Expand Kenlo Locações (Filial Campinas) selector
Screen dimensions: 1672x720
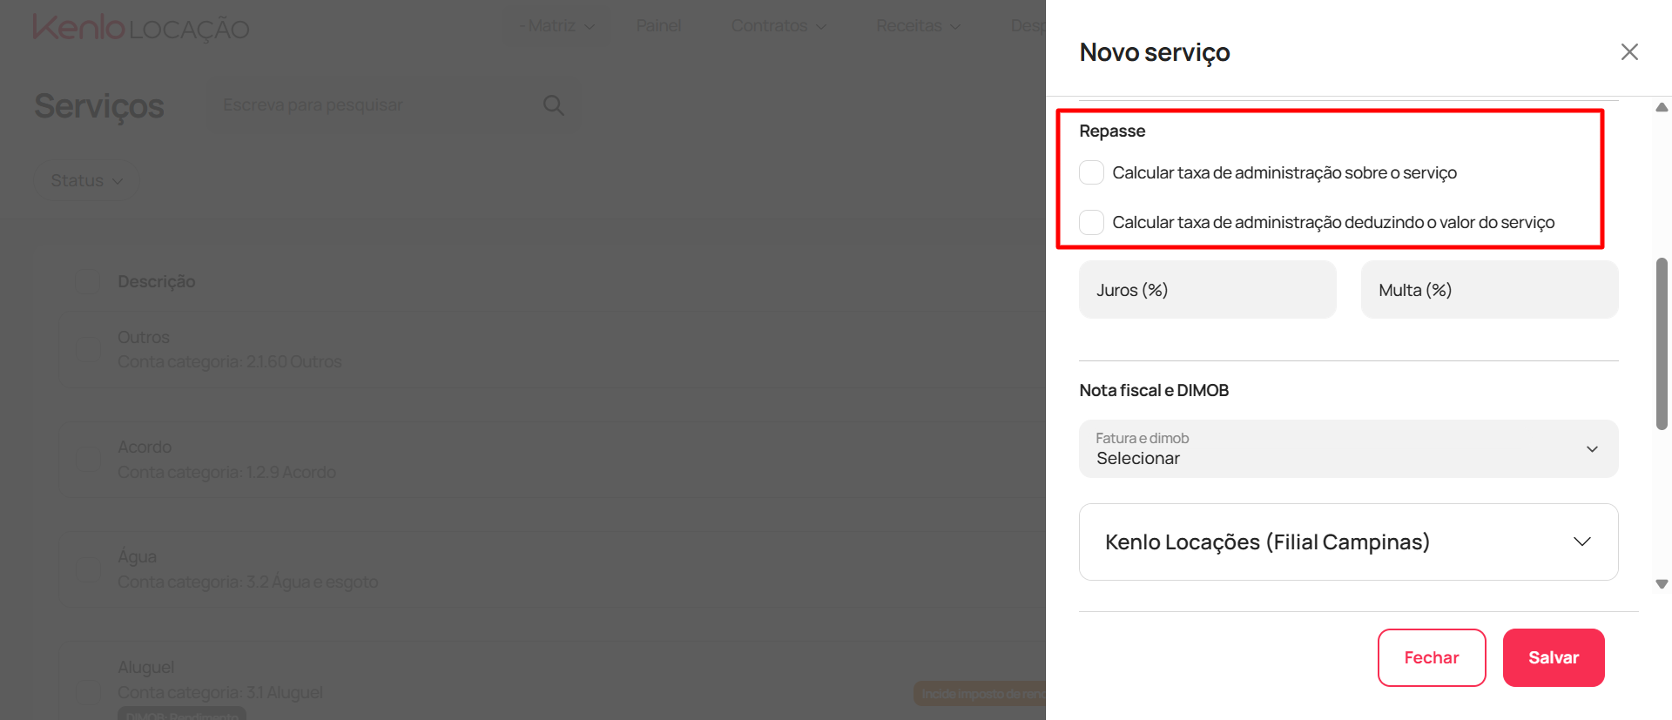[1348, 542]
